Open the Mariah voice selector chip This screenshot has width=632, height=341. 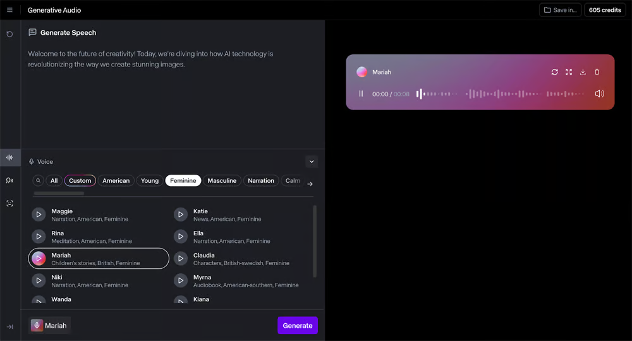(x=49, y=326)
